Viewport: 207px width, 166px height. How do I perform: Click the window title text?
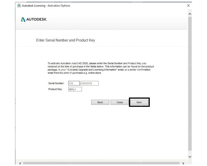coord(46,5)
